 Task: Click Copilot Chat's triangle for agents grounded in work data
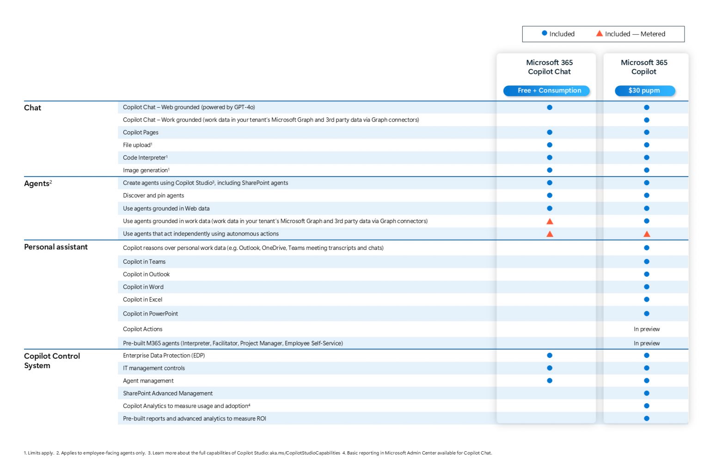point(550,221)
